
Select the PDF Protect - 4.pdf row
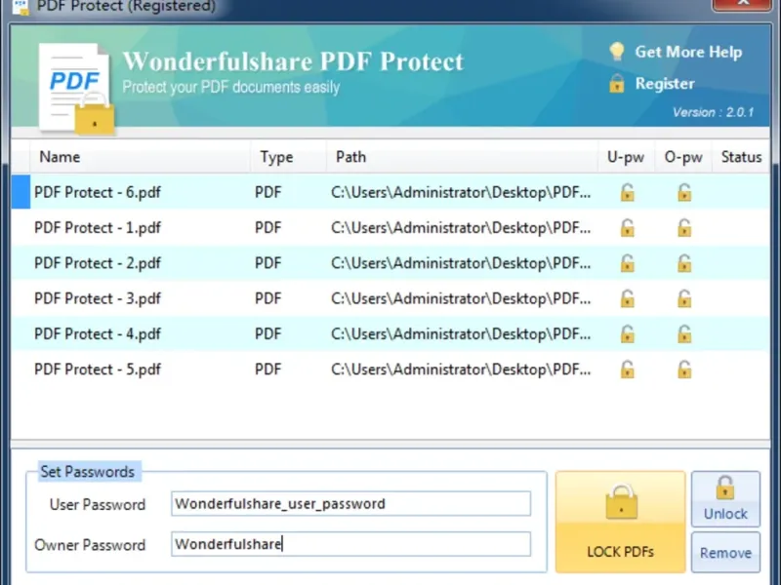point(390,333)
